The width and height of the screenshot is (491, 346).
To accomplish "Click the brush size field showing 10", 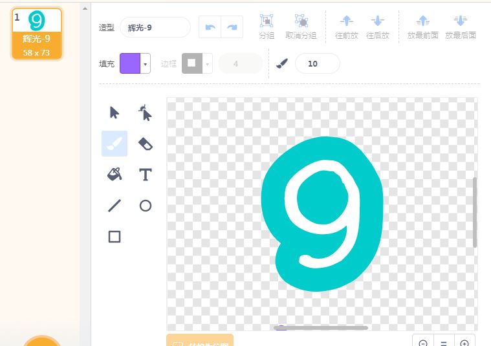I will [x=317, y=63].
